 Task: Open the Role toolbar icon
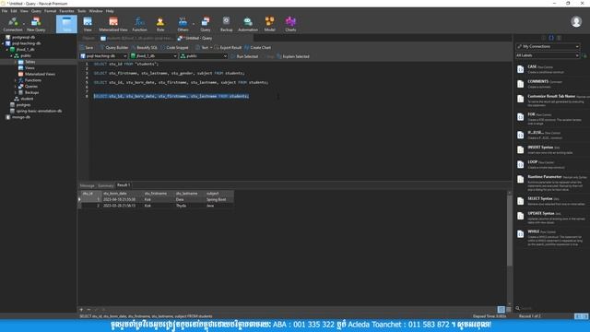pyautogui.click(x=160, y=24)
